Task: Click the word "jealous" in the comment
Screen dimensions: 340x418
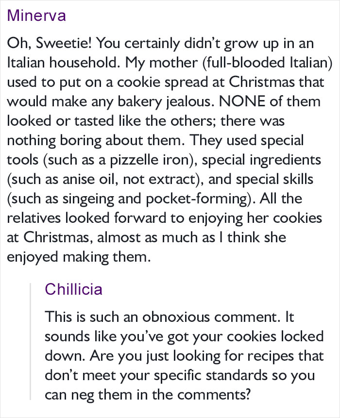Action: pos(189,102)
